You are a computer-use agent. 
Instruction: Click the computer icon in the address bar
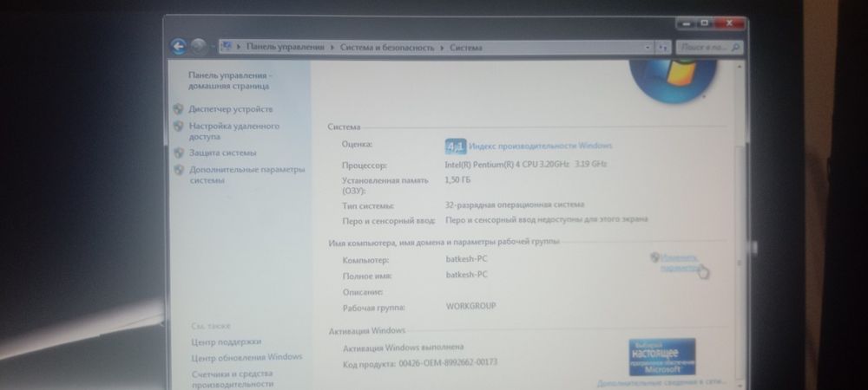pos(226,47)
